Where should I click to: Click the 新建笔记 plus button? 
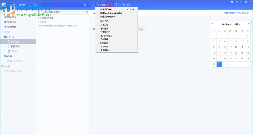coord(102,5)
